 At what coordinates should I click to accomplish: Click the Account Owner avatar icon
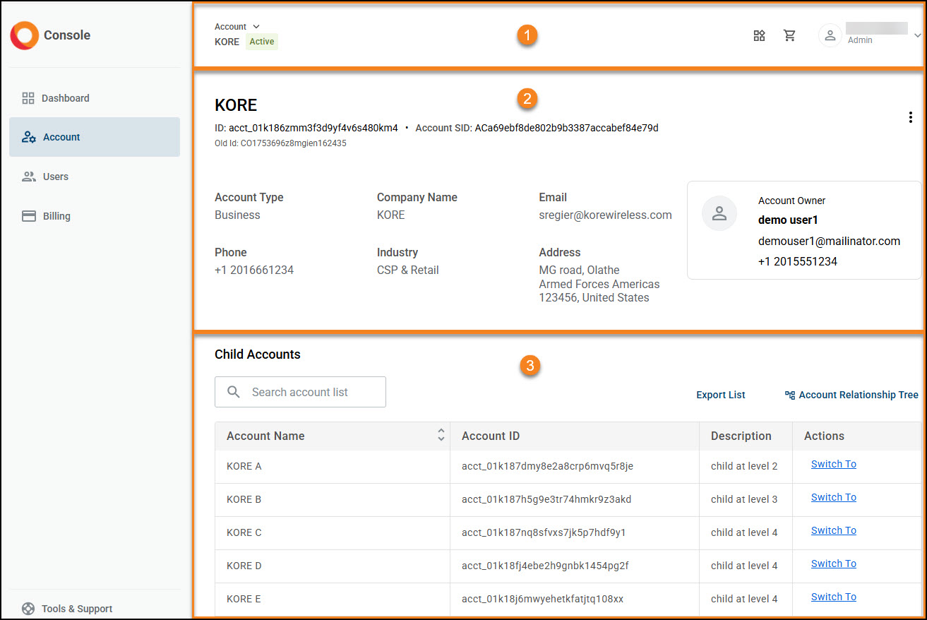pyautogui.click(x=719, y=213)
